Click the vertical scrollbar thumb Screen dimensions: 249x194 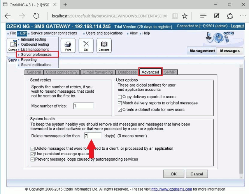coord(241,121)
